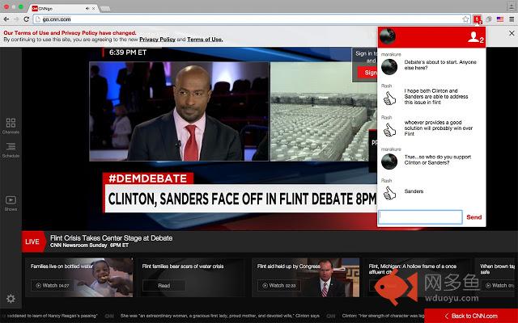Click the Sign in button on video overlay
518x323 pixels.
[367, 73]
